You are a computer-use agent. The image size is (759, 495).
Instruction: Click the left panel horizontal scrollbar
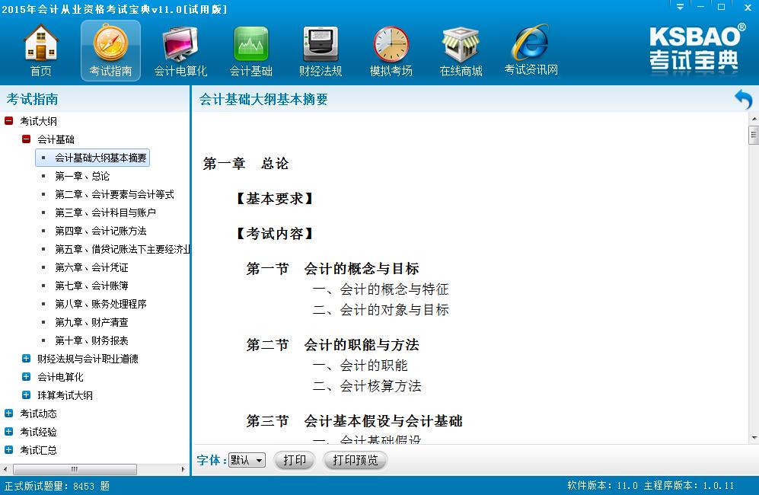click(x=76, y=470)
